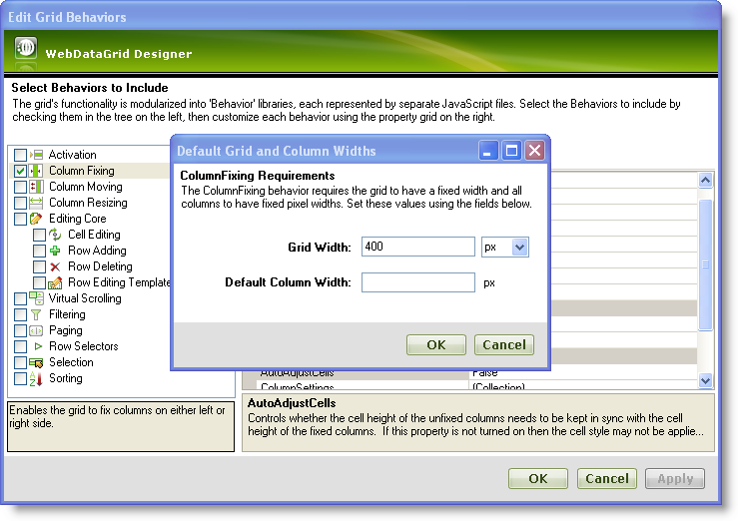738x521 pixels.
Task: Enable the Column Resizing checkbox
Action: tap(20, 203)
